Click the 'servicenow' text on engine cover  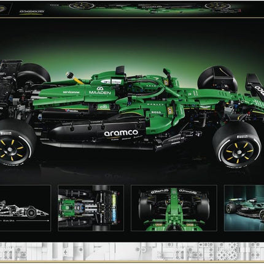pyautogui.click(x=71, y=92)
